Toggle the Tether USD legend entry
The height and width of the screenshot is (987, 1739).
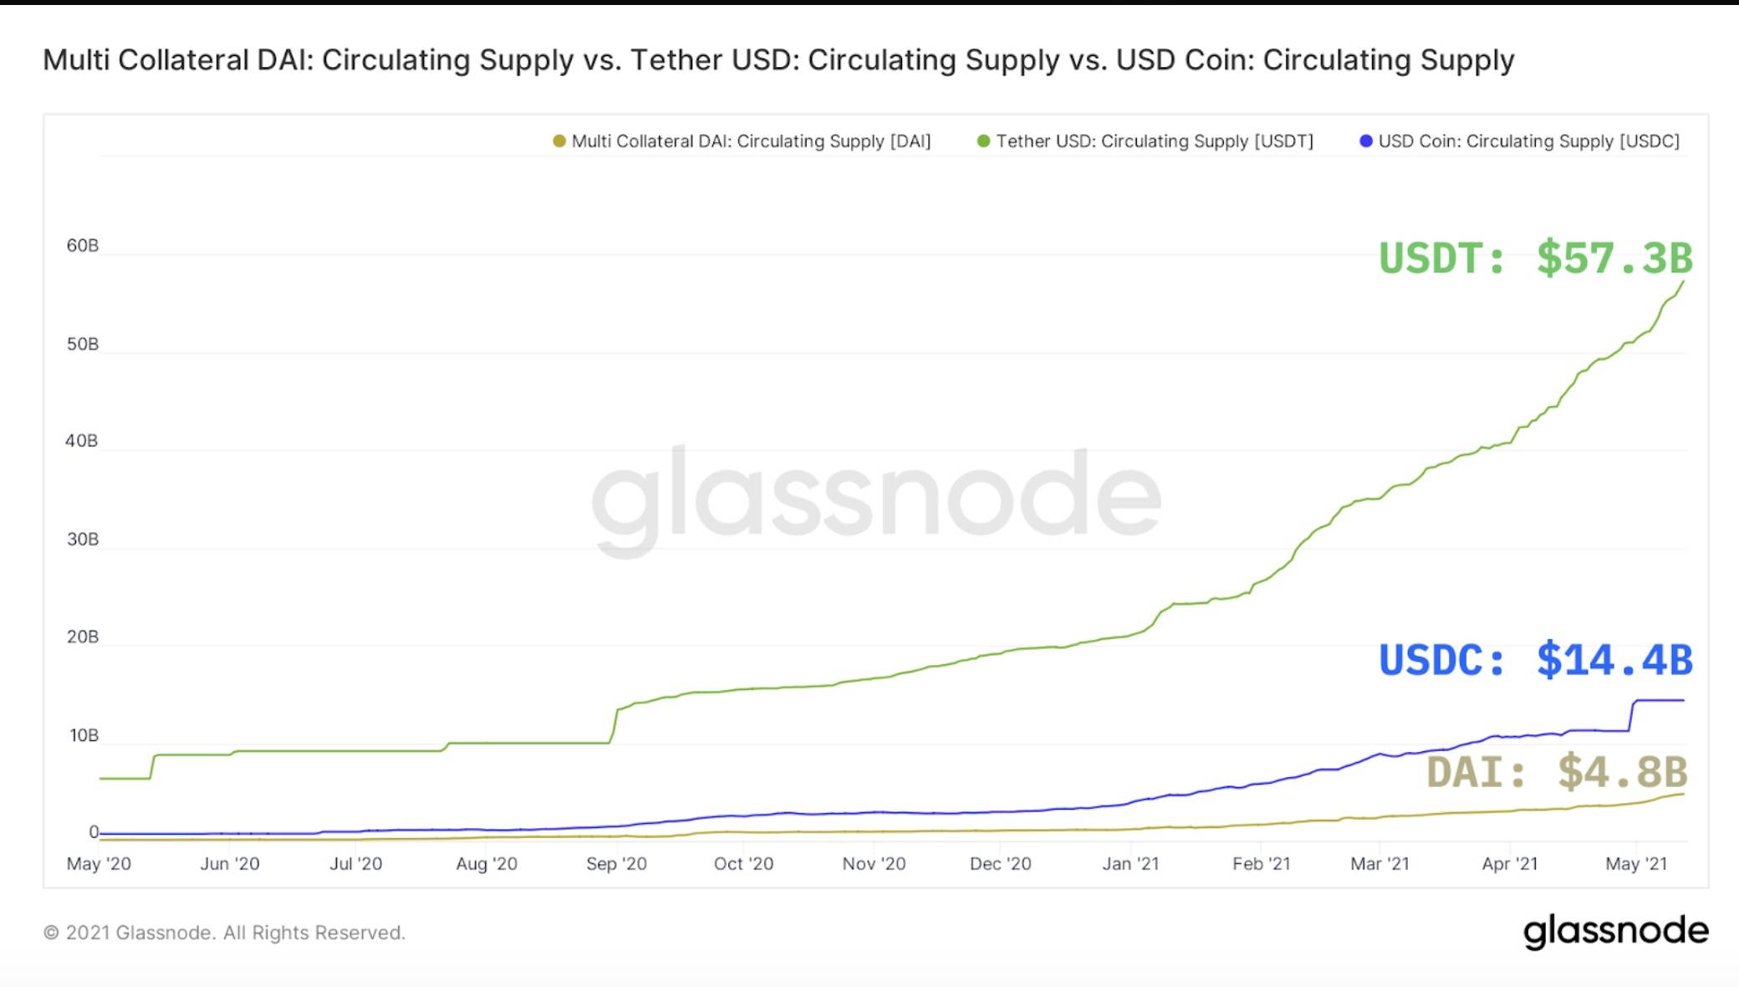(1145, 141)
